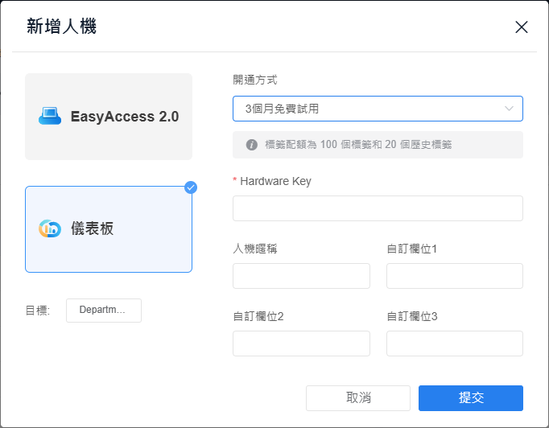Select the EasyAccess 2.0 card
Image resolution: width=549 pixels, height=428 pixels.
tap(109, 117)
